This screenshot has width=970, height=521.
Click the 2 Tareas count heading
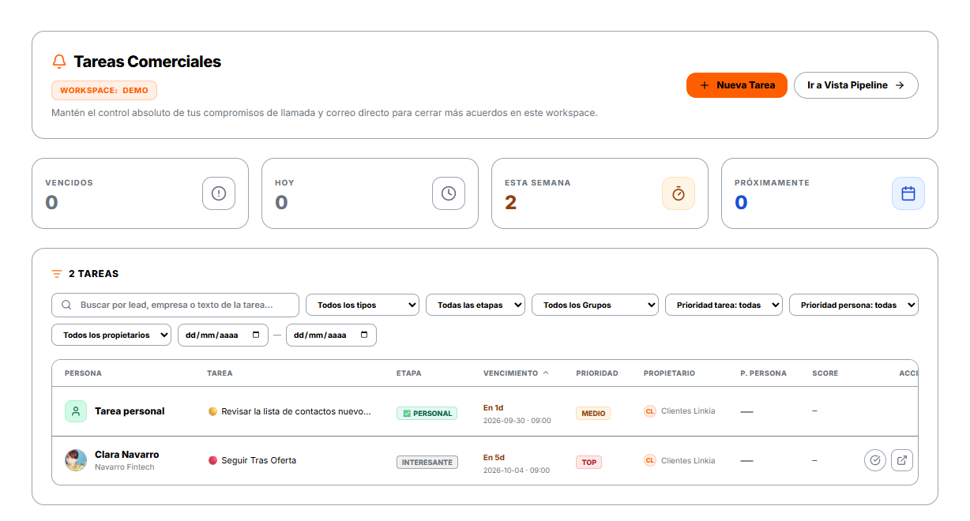tap(93, 274)
